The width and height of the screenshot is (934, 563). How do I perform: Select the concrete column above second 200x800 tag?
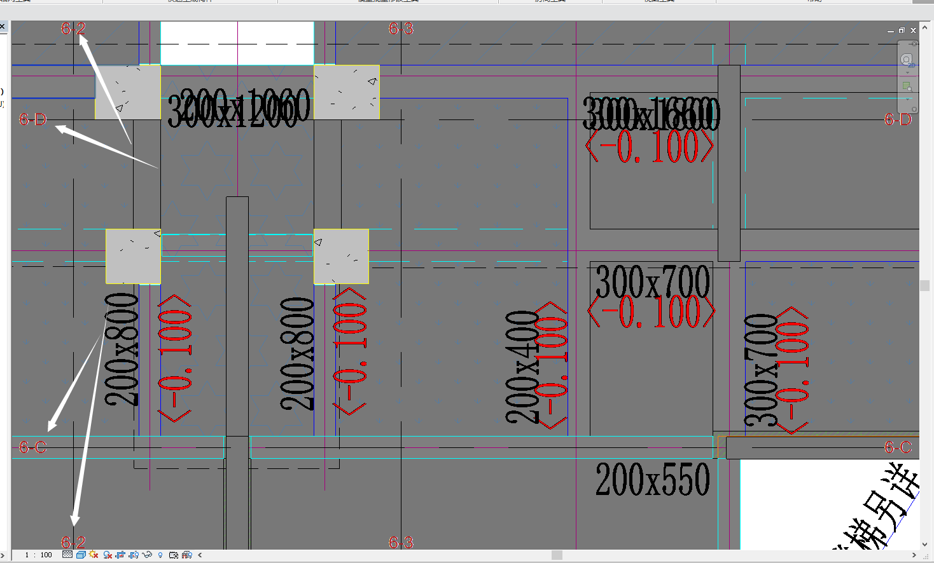coord(341,257)
